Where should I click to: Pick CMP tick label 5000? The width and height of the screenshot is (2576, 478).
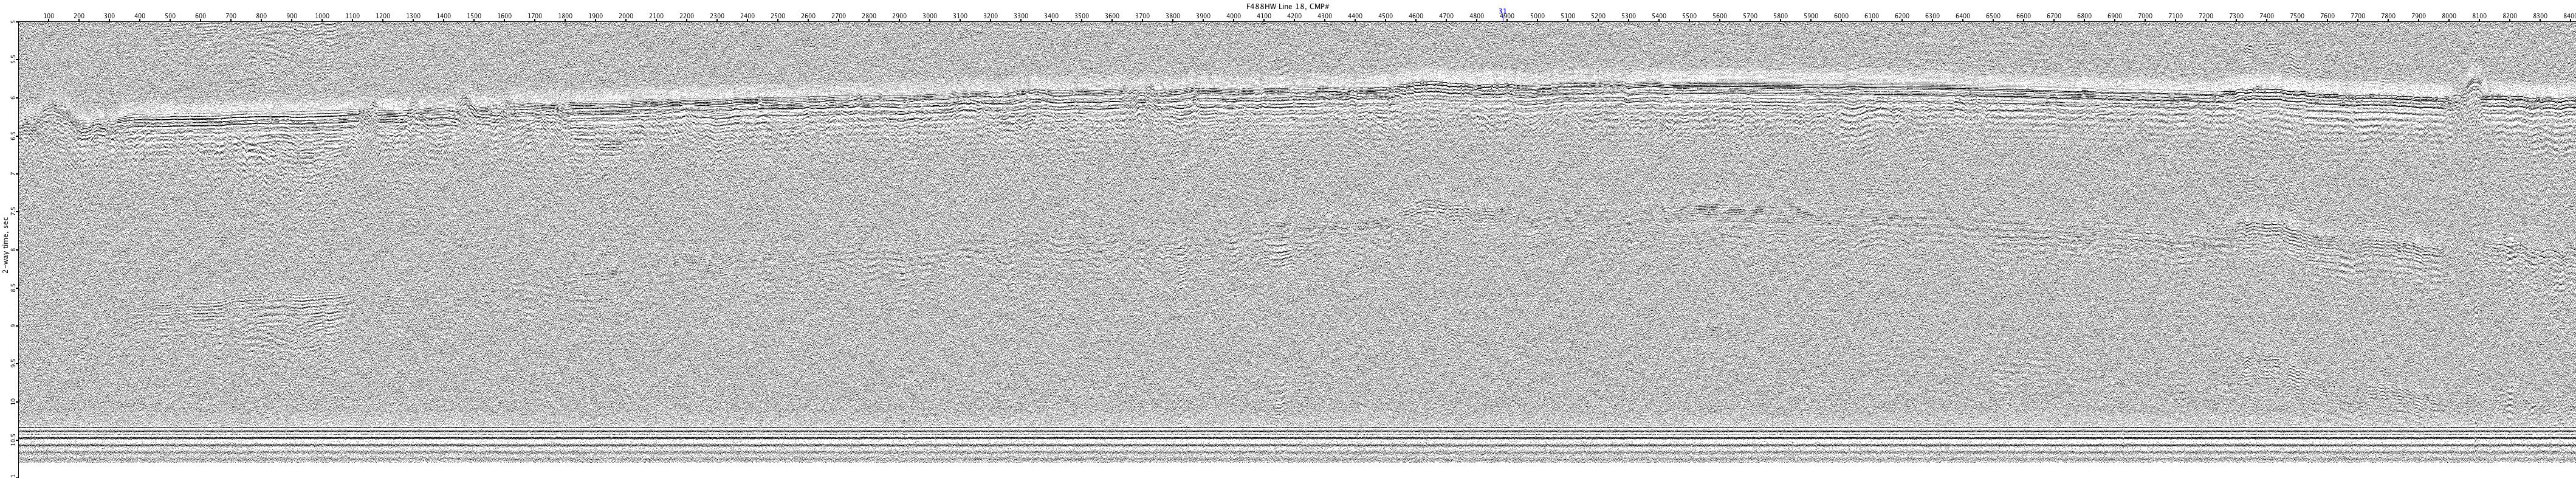(1537, 17)
